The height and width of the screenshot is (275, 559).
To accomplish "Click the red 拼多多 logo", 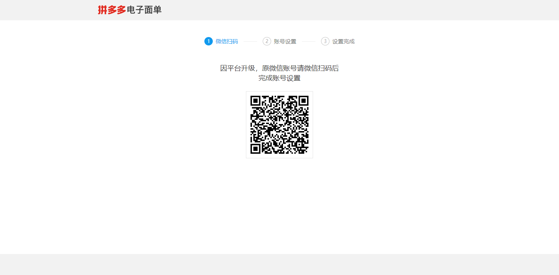I will pos(111,10).
